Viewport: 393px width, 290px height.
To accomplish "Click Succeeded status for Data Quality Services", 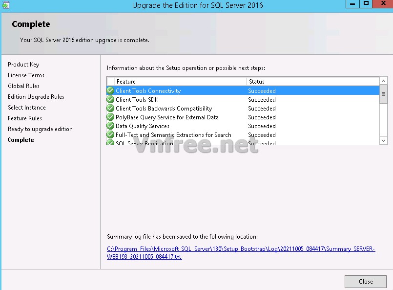I will click(x=262, y=126).
